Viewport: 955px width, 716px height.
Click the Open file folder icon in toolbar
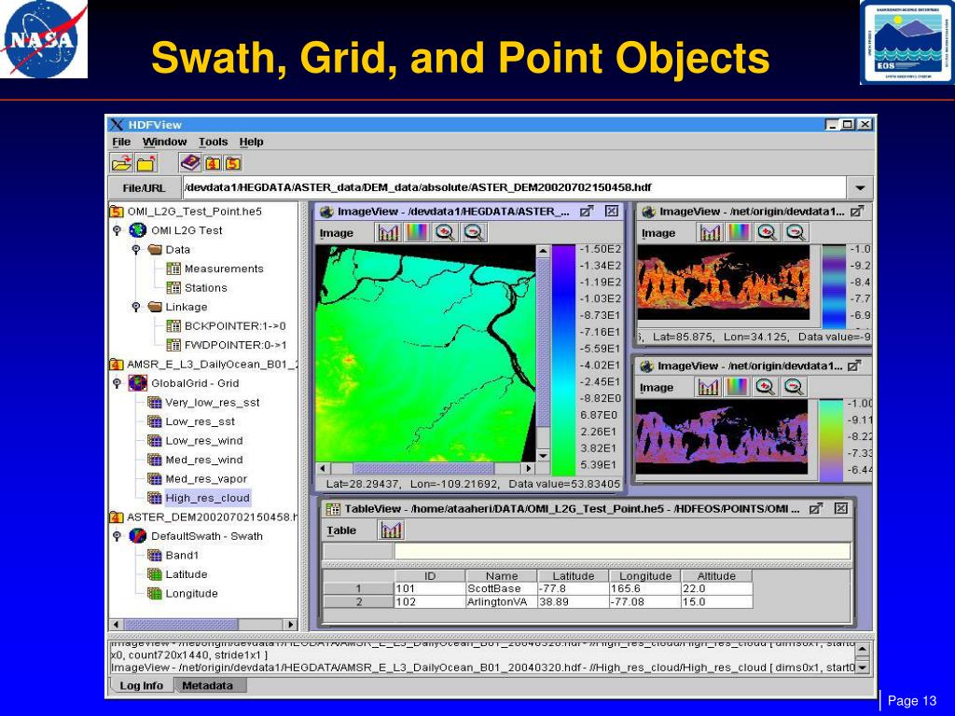[122, 162]
